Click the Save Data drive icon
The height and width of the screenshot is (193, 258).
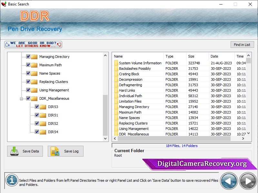[14, 151]
